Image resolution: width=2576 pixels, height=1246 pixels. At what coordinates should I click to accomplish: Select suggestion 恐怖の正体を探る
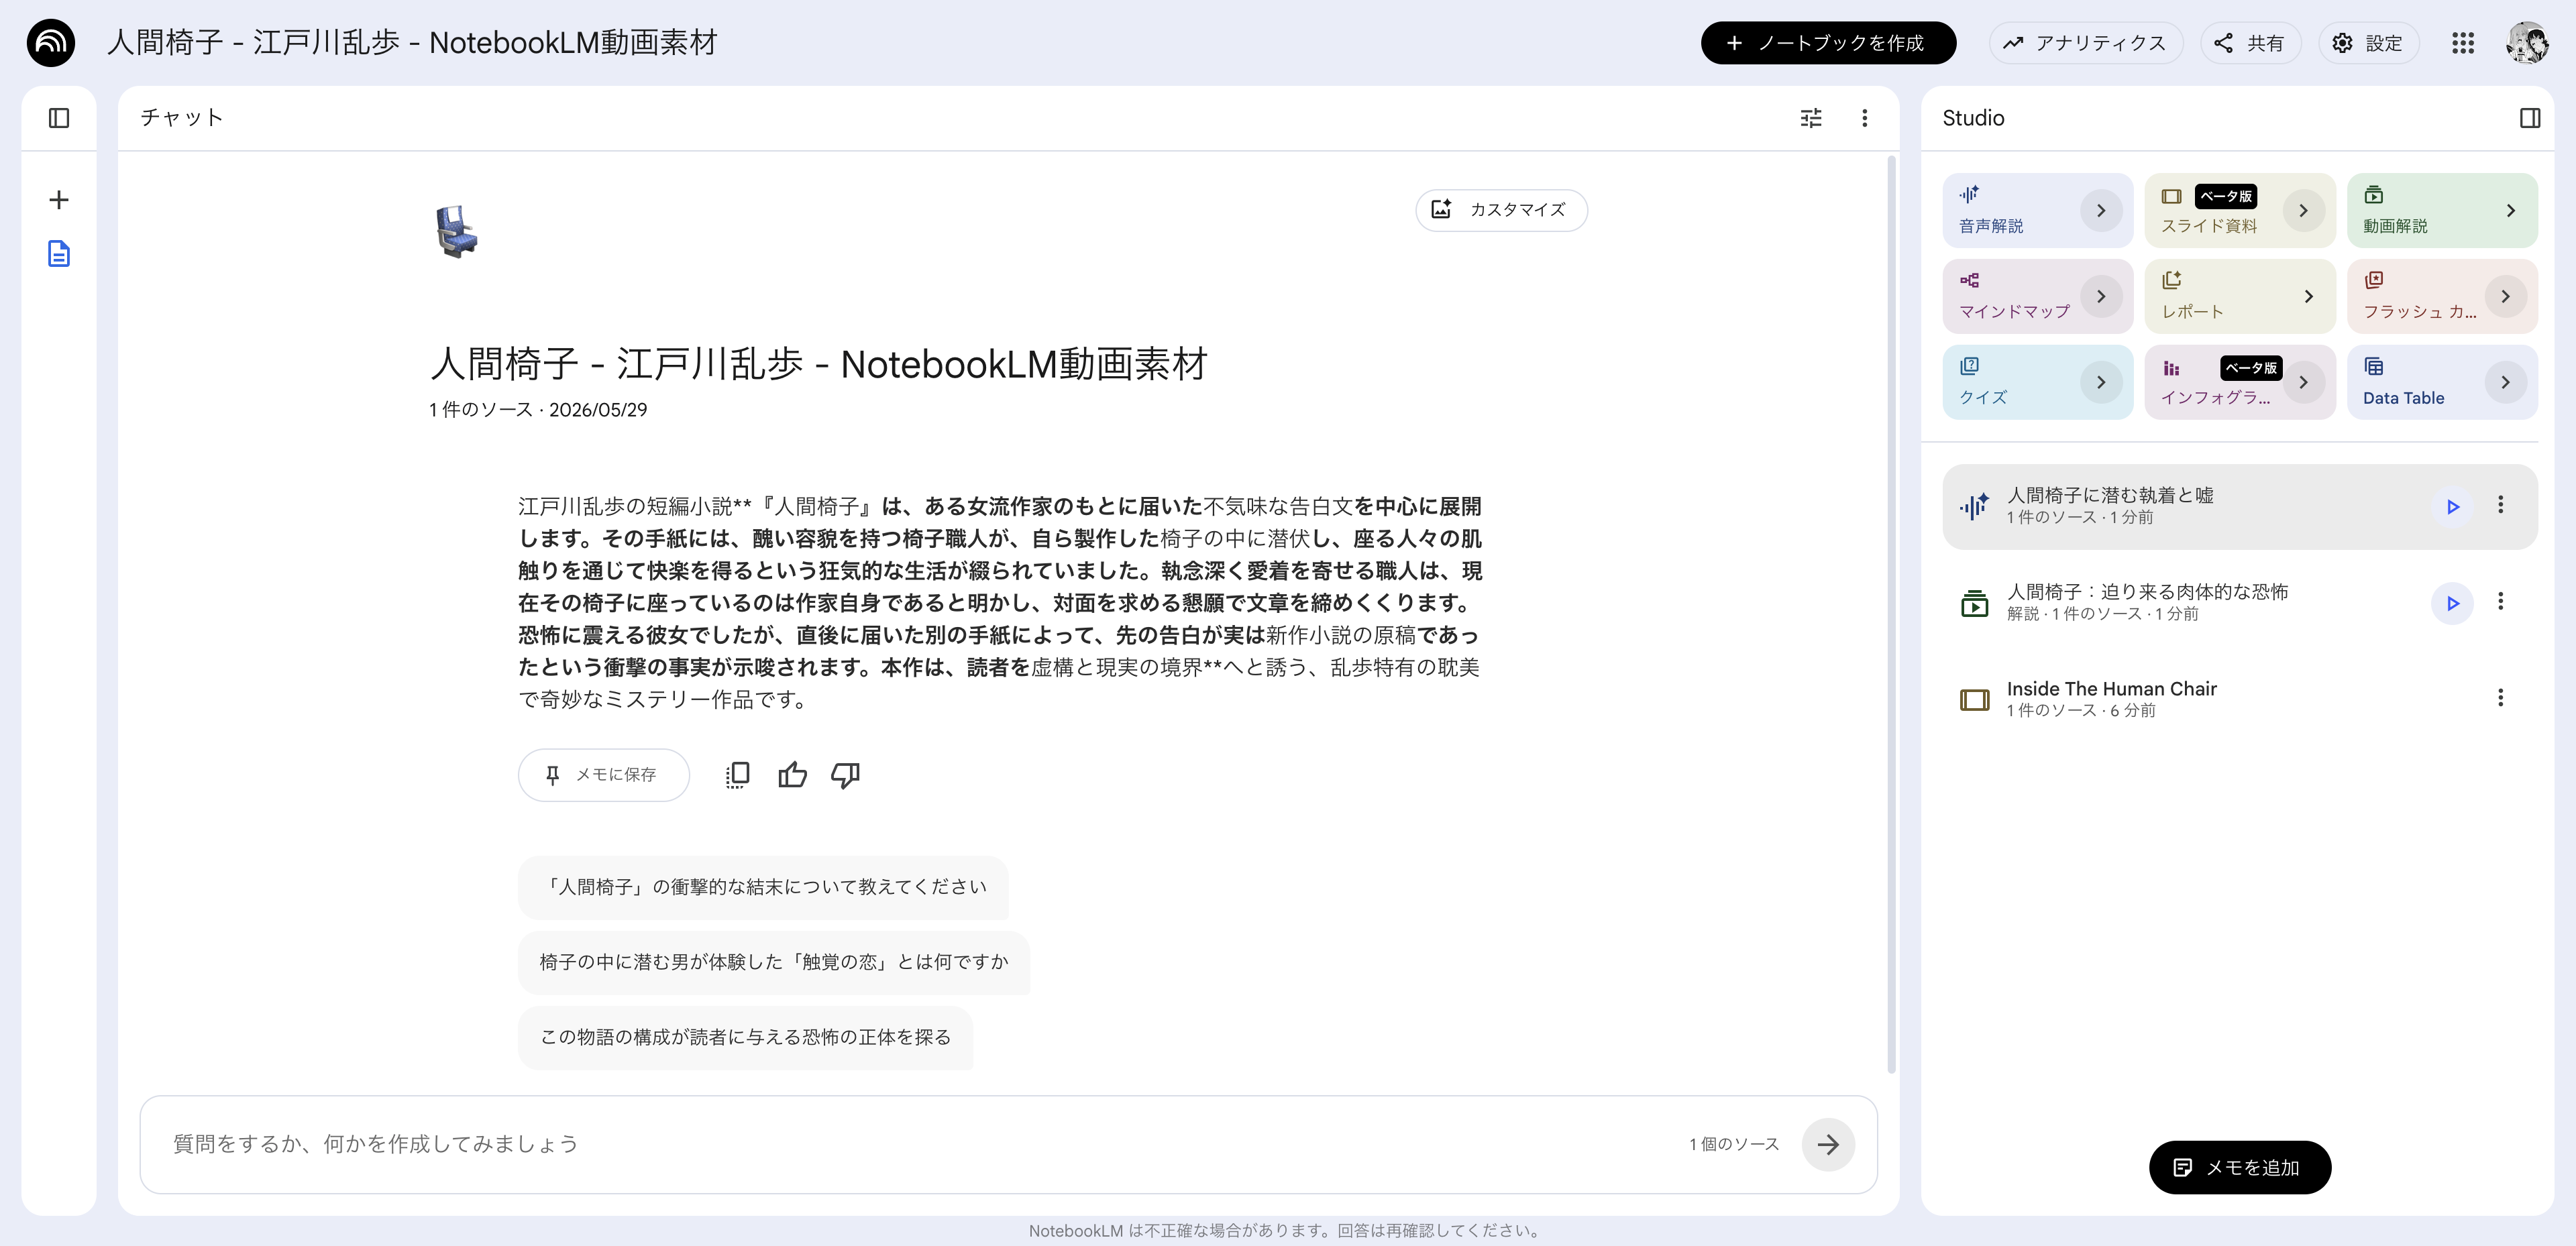click(745, 1037)
